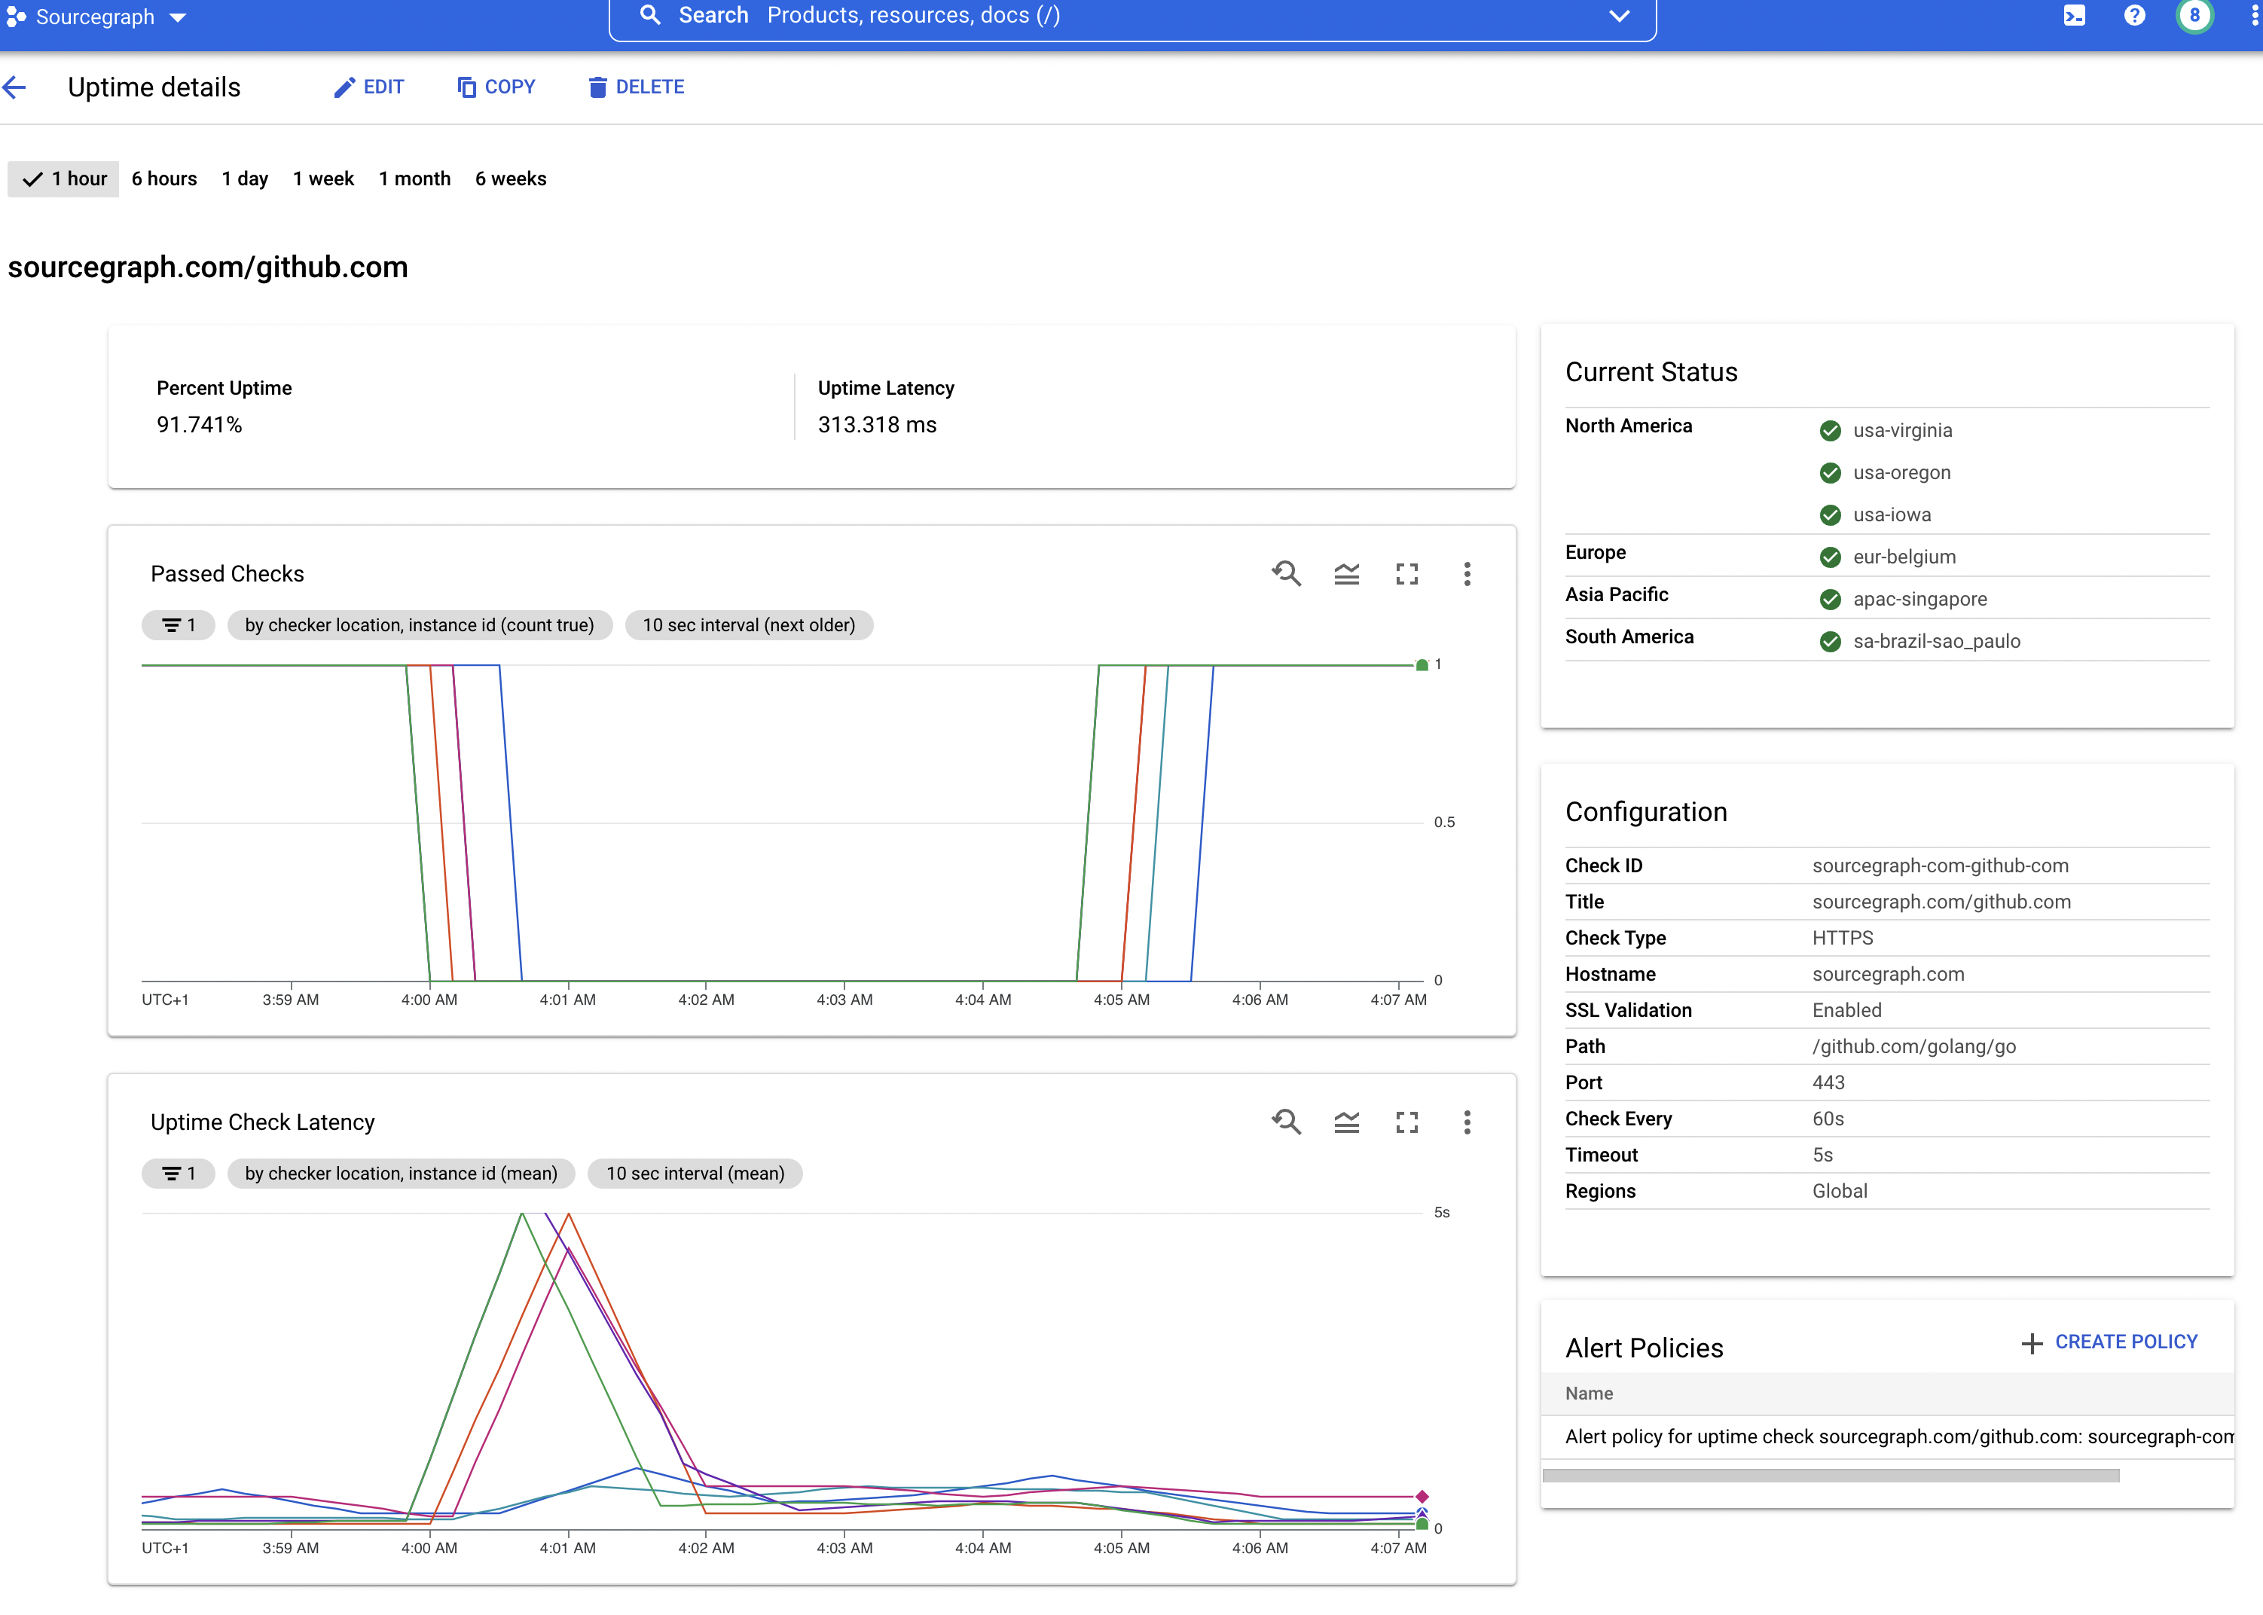Click the filter chip in Passed Checks

click(178, 624)
